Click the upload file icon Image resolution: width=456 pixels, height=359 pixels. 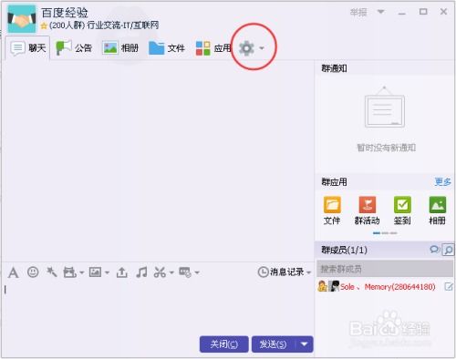click(122, 272)
